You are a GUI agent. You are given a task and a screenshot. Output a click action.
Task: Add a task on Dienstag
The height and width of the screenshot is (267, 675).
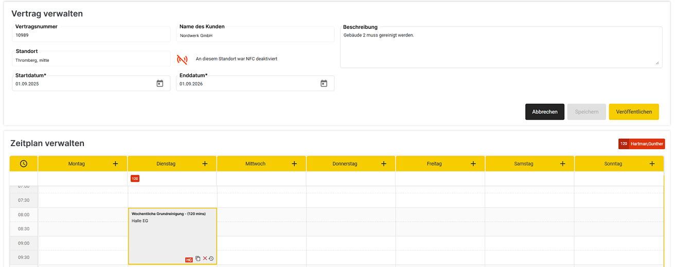[x=205, y=164]
